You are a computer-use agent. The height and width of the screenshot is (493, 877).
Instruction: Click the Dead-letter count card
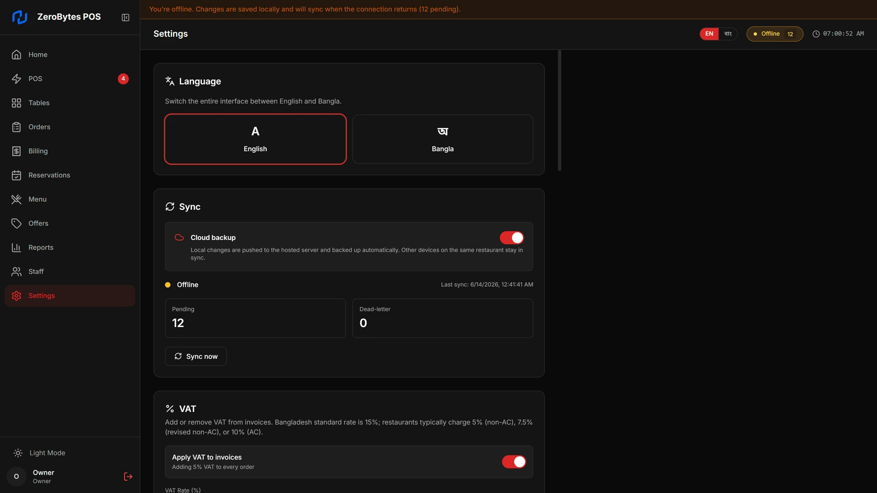point(443,318)
